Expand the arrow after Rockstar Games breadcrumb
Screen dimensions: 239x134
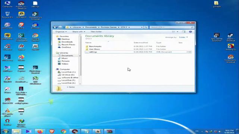pos(119,27)
